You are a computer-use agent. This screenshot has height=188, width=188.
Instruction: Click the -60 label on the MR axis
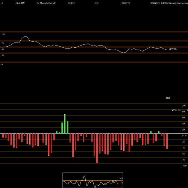(183, 154)
